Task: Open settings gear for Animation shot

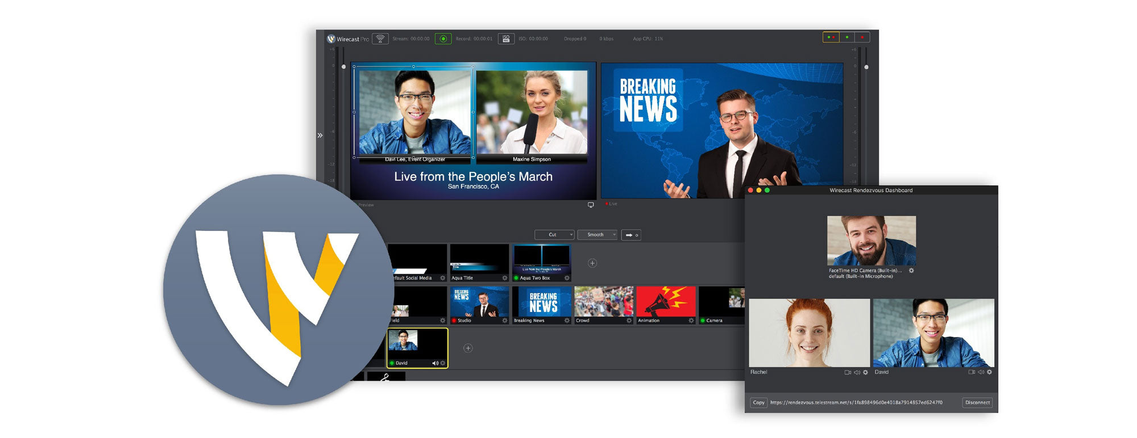Action: (691, 321)
